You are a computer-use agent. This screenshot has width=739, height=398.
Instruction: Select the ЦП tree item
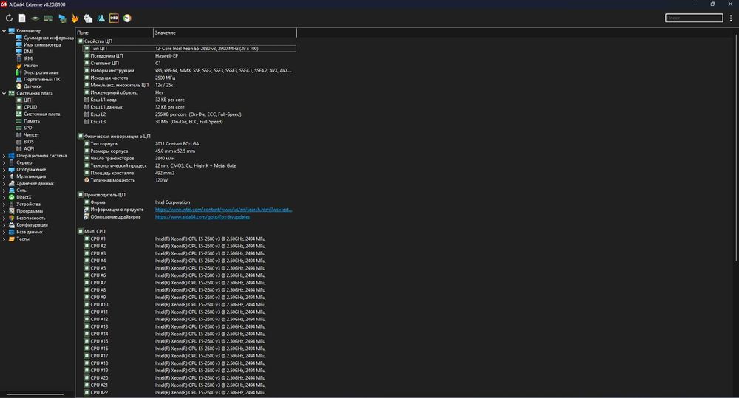click(27, 100)
